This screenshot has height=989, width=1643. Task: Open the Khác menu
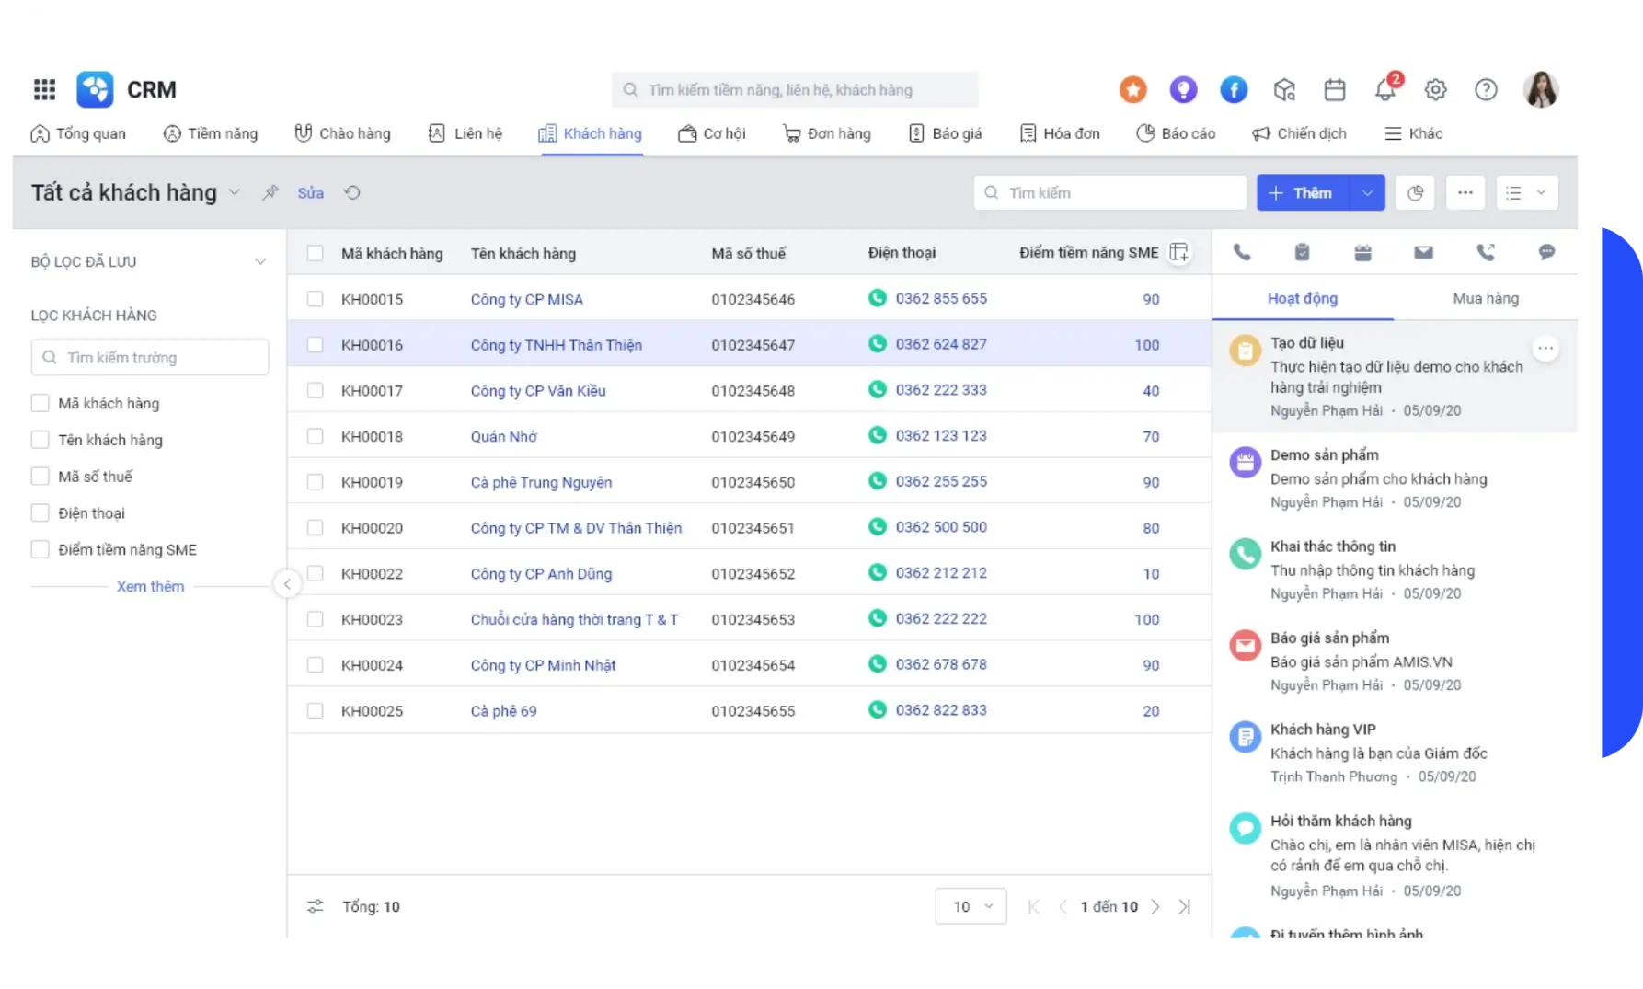coord(1414,133)
